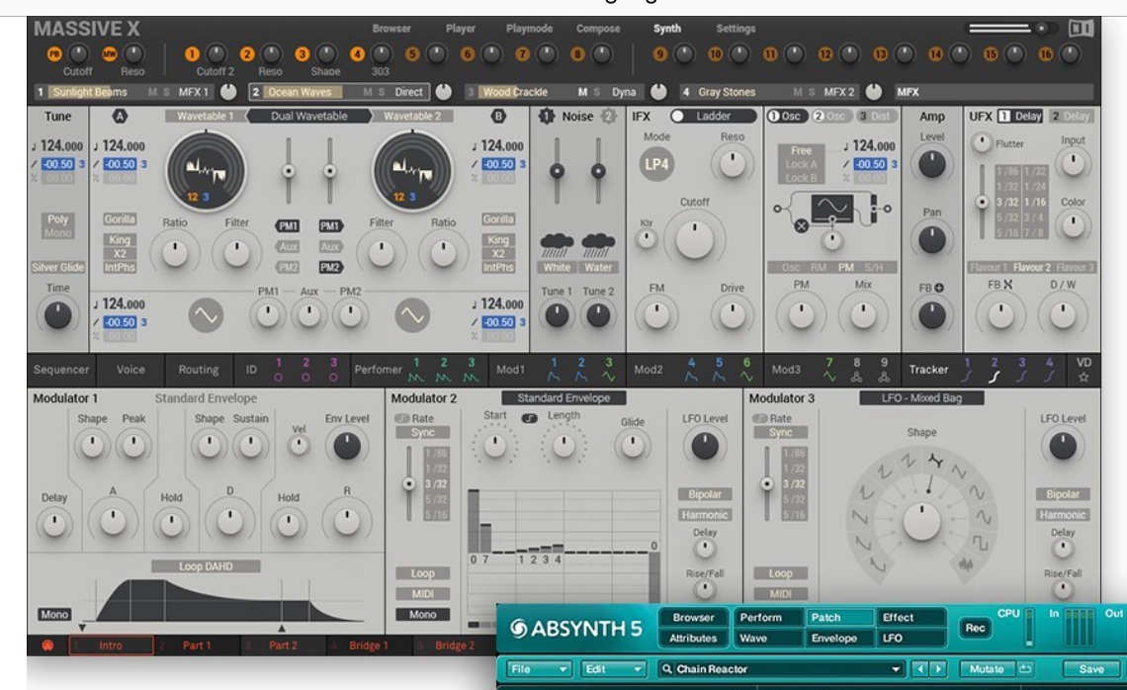Toggle the Ladder filter on switch in IFX
The width and height of the screenshot is (1127, 690).
pyautogui.click(x=676, y=116)
